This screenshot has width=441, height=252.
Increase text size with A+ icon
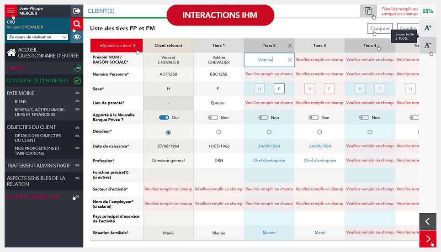tap(428, 27)
